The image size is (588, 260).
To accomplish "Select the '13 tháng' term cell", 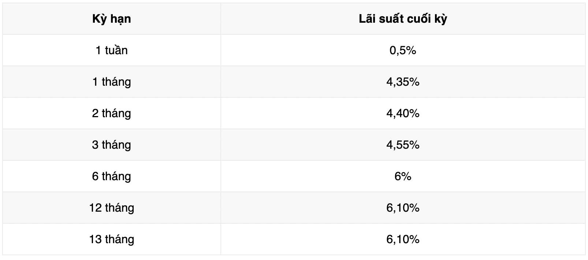I will [111, 239].
